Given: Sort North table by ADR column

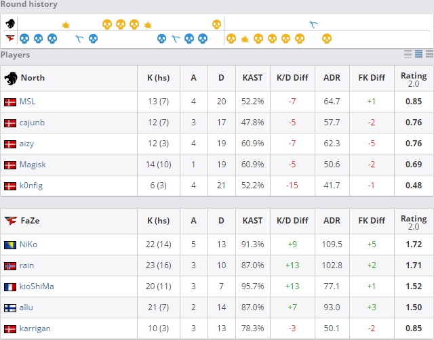Looking at the screenshot, I should click(332, 78).
